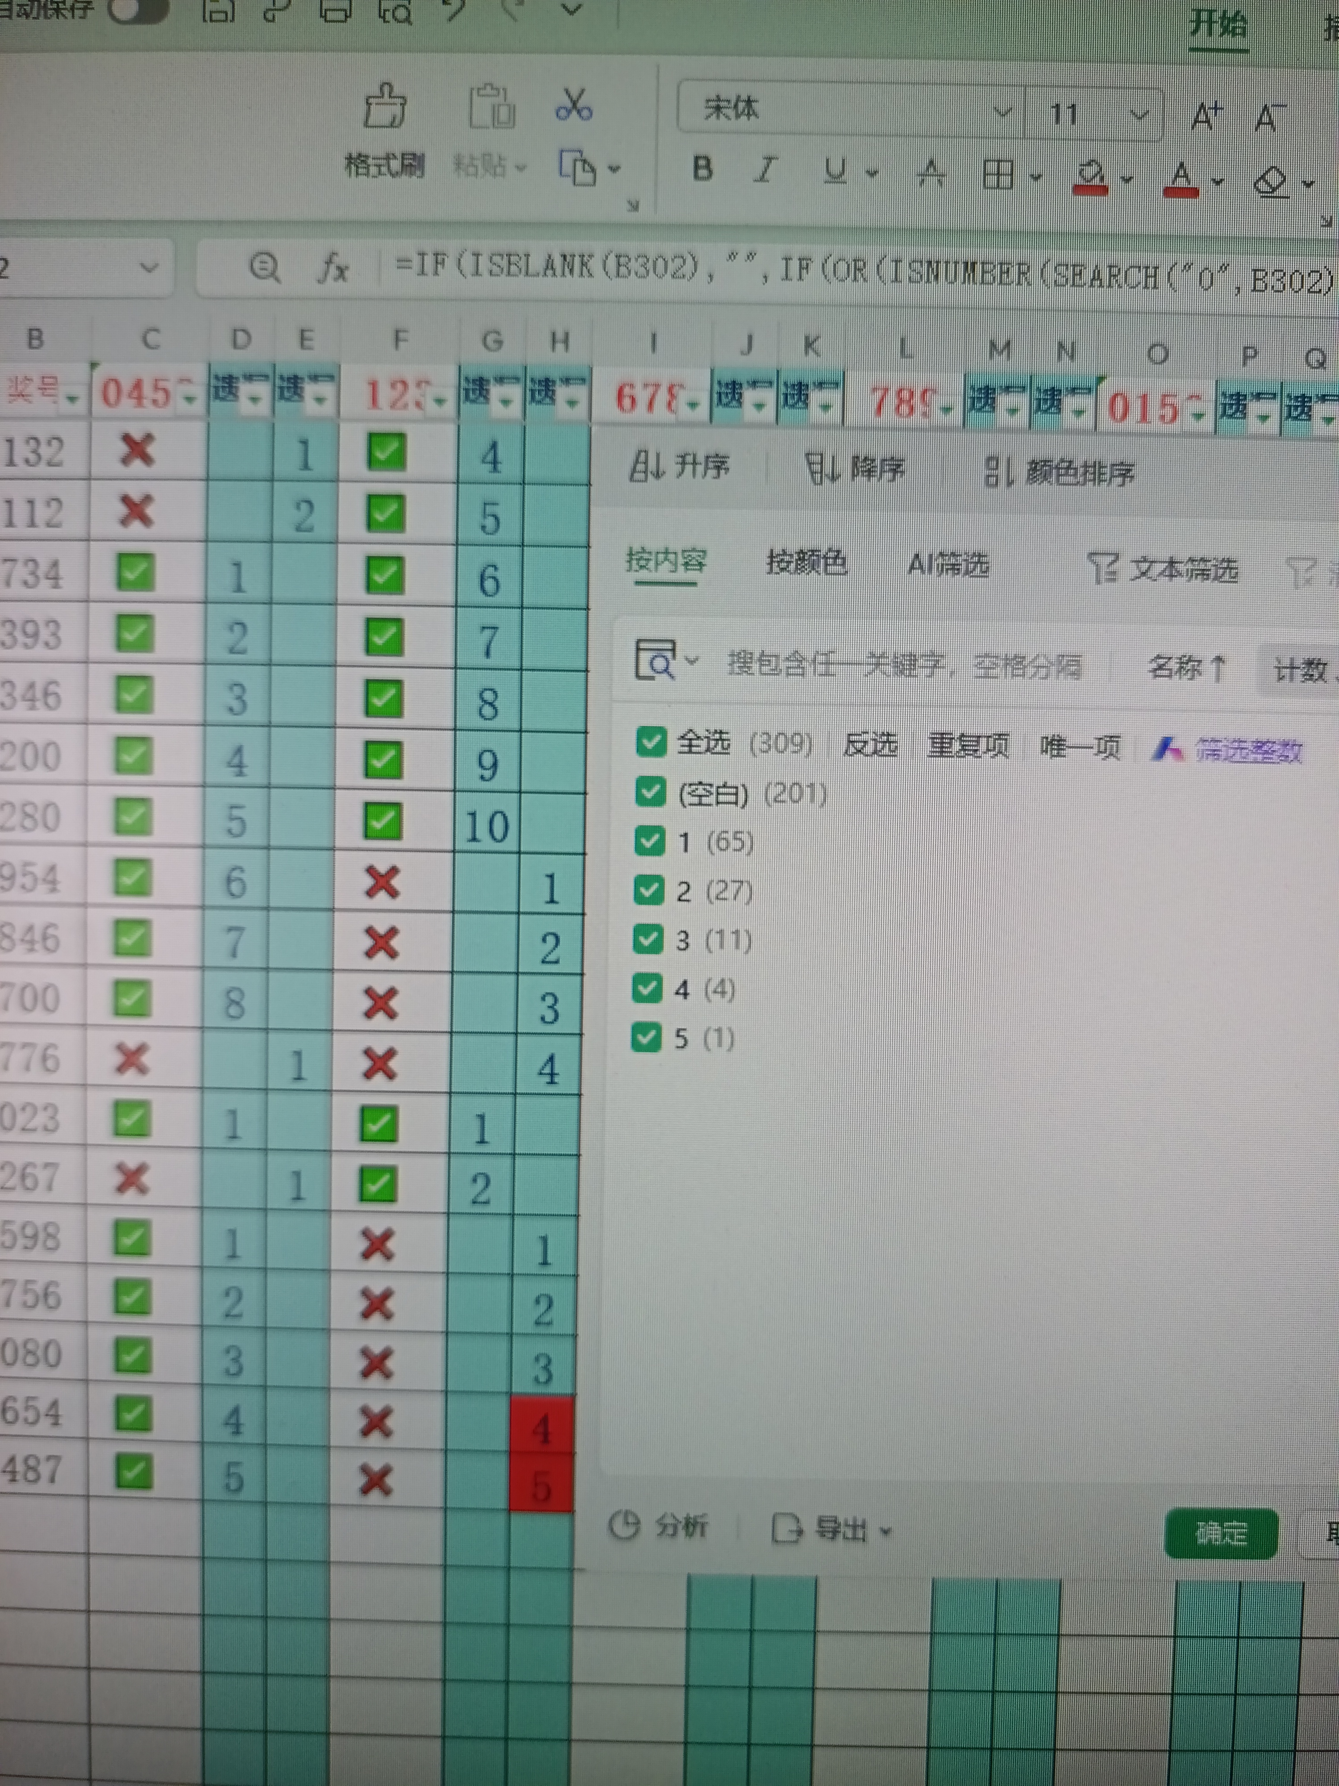Uncheck the value 4 (4) checkbox
Image resolution: width=1339 pixels, height=1786 pixels.
point(646,988)
